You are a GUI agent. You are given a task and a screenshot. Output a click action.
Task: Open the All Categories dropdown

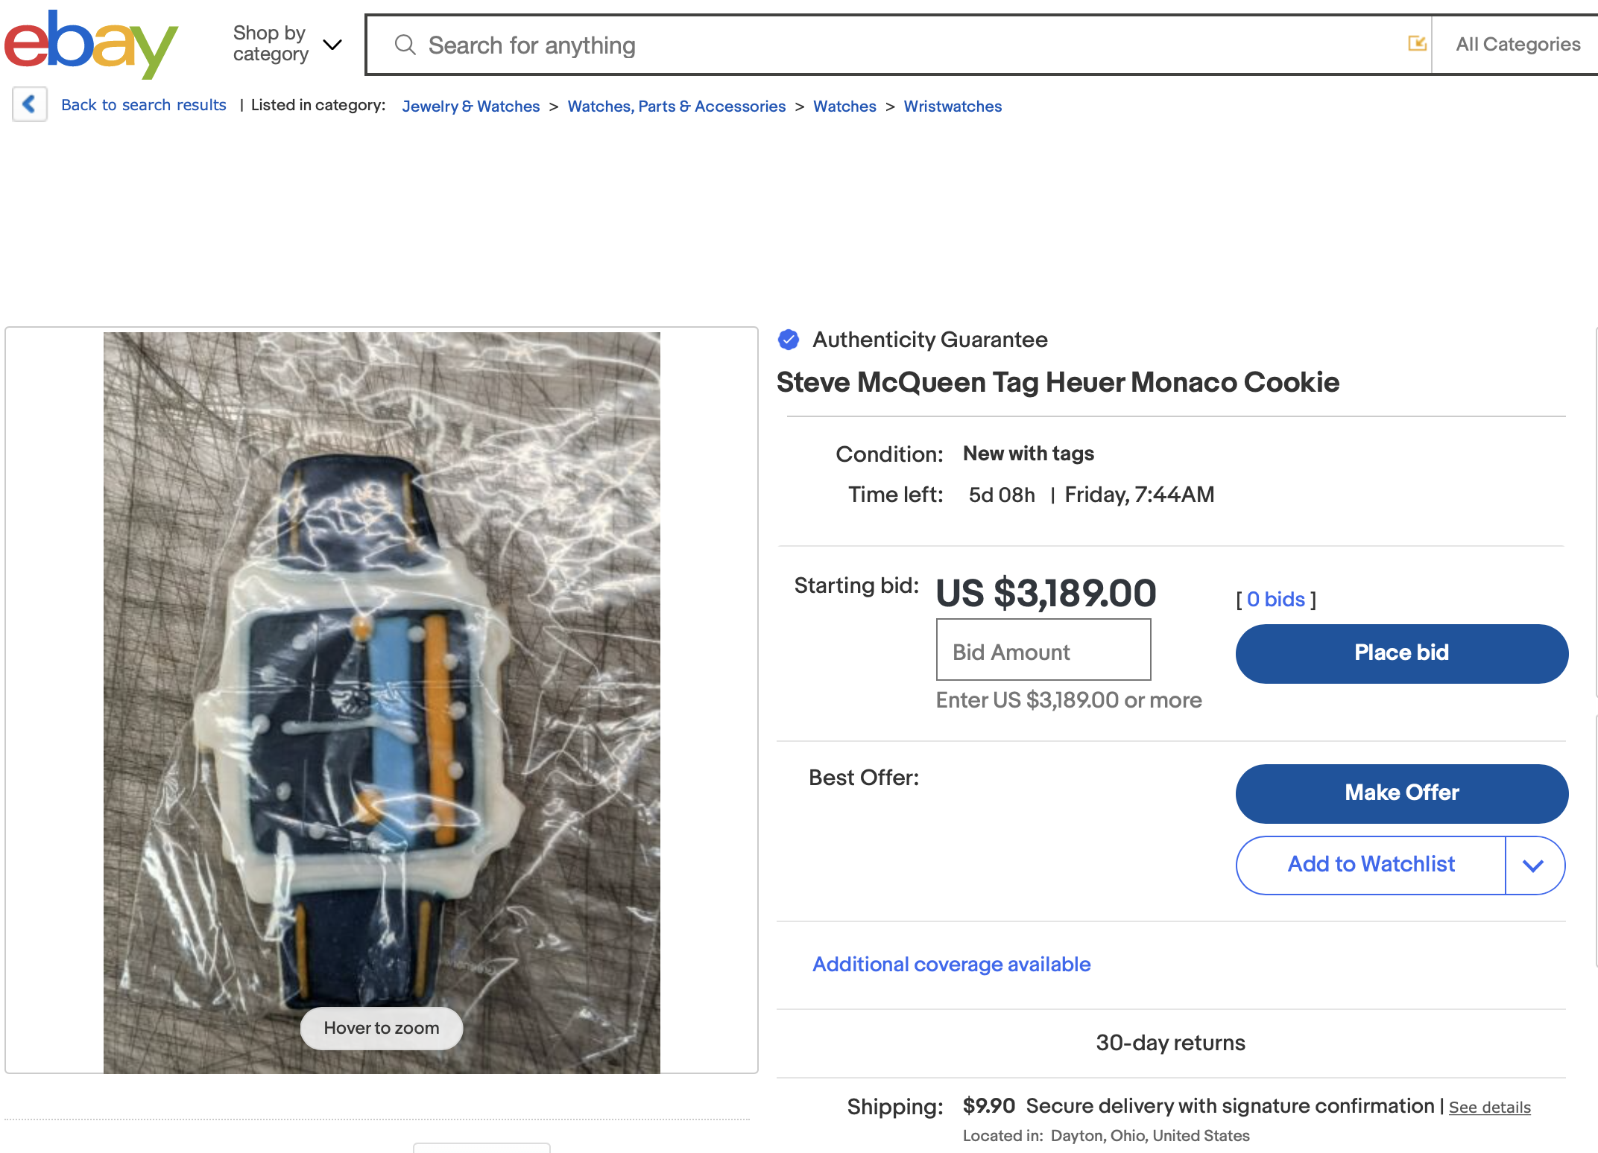point(1518,44)
